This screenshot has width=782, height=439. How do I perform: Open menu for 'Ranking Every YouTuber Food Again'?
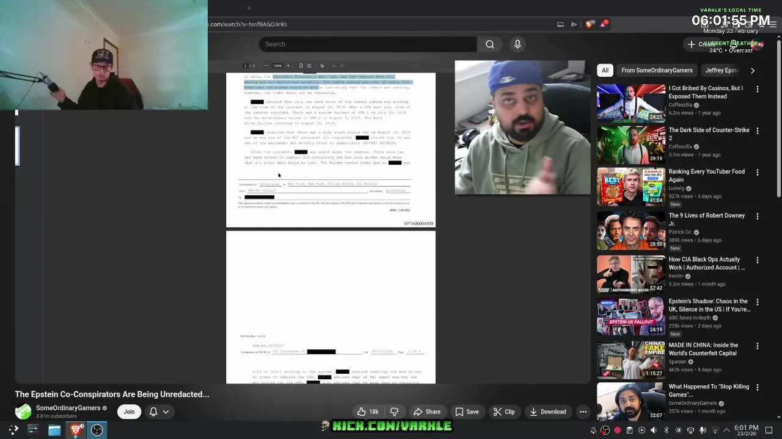pos(758,173)
